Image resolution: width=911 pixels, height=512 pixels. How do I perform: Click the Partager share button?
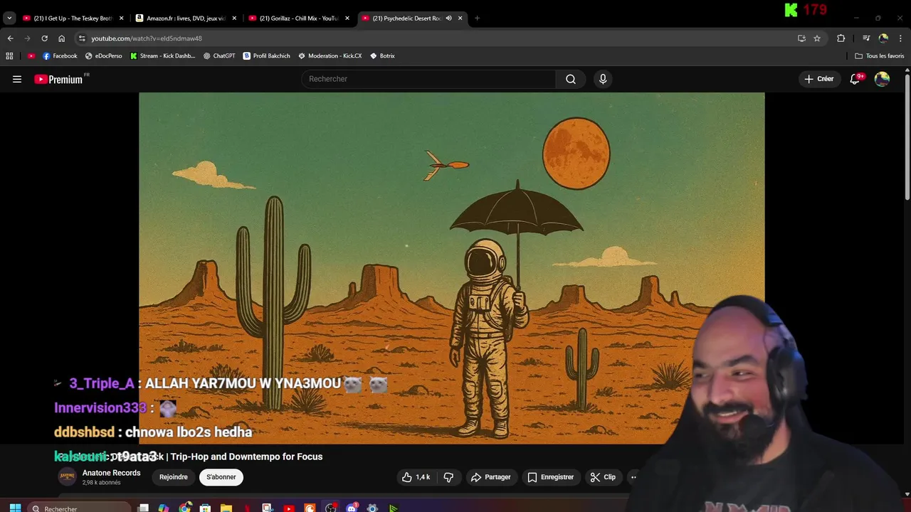491,477
